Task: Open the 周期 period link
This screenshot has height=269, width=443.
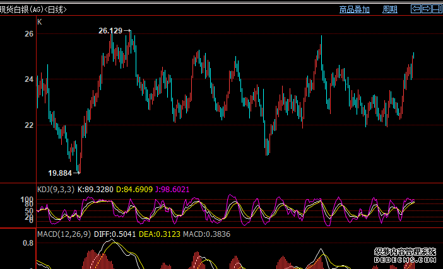Action: pos(389,9)
